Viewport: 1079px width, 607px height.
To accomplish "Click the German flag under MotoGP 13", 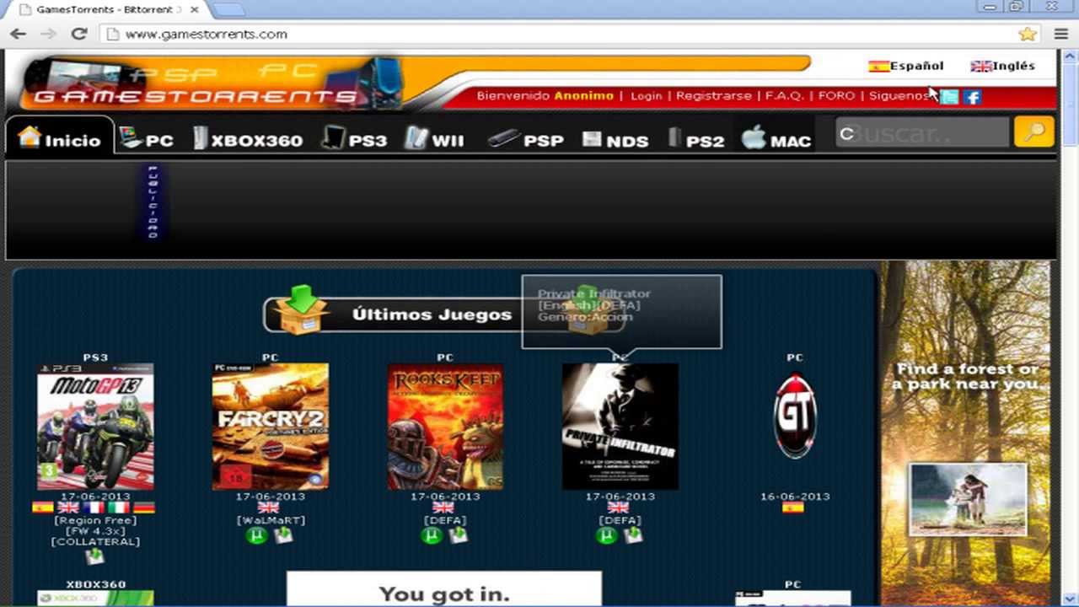I will [144, 508].
